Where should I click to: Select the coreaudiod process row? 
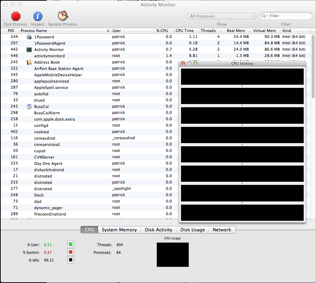[90, 138]
